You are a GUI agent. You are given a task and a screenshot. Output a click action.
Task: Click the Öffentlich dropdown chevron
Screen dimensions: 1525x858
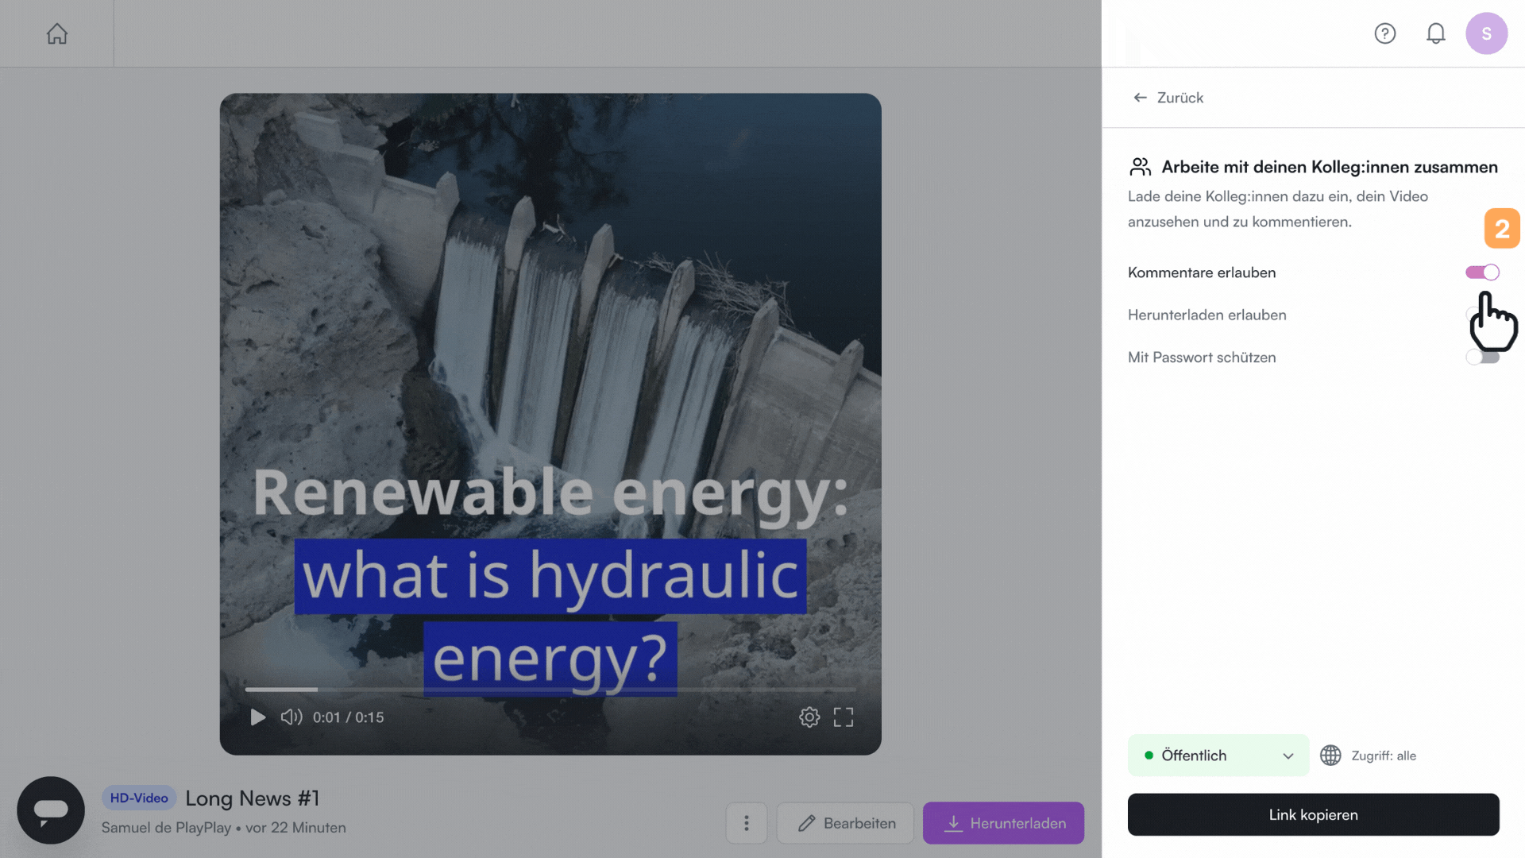[1288, 756]
